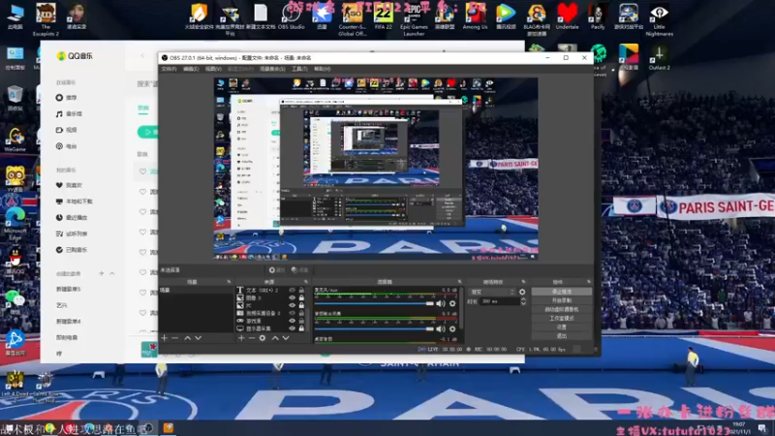Open Among Us desktop shortcut
This screenshot has height=436, width=775.
click(475, 16)
